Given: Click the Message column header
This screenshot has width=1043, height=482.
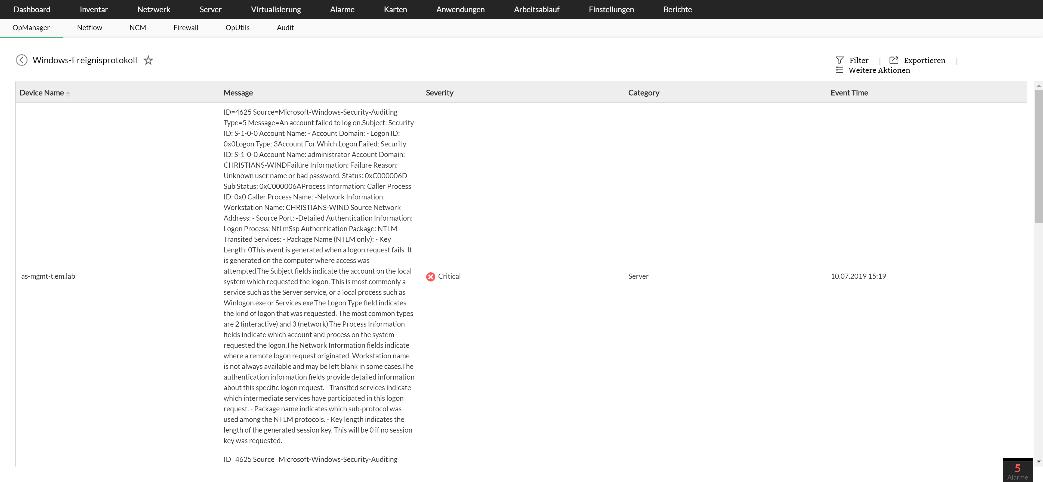Looking at the screenshot, I should click(x=238, y=93).
